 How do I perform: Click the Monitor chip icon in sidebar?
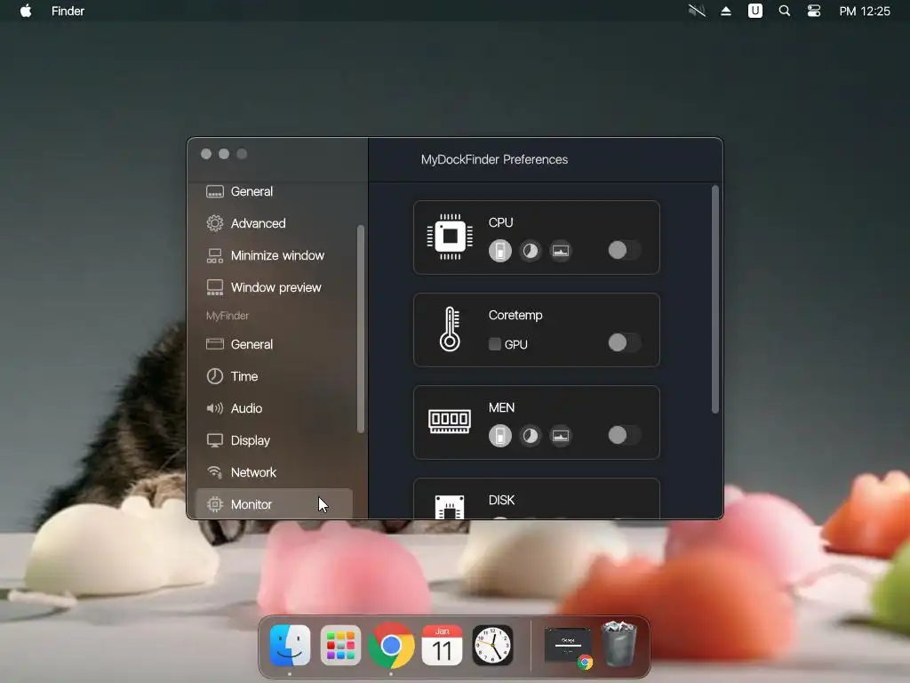click(x=215, y=504)
